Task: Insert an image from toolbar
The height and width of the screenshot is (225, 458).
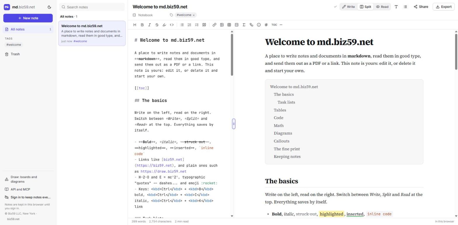Action: pos(222,25)
